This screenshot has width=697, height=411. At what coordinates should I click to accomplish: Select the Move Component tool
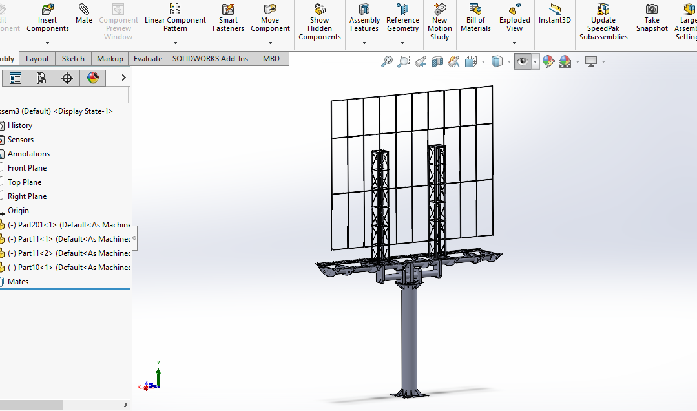click(x=270, y=18)
